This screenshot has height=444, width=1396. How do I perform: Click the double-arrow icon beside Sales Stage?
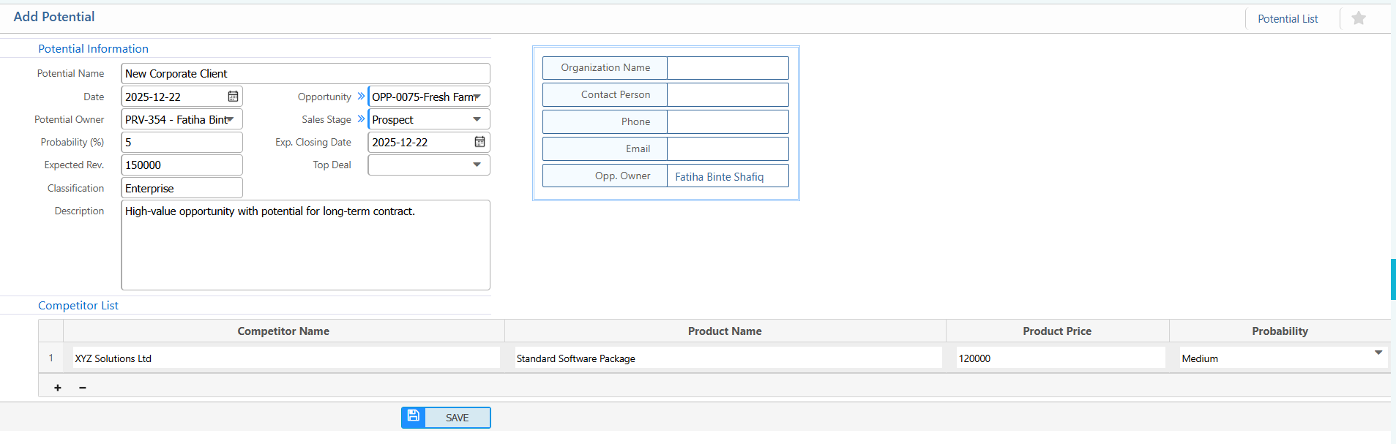[361, 119]
